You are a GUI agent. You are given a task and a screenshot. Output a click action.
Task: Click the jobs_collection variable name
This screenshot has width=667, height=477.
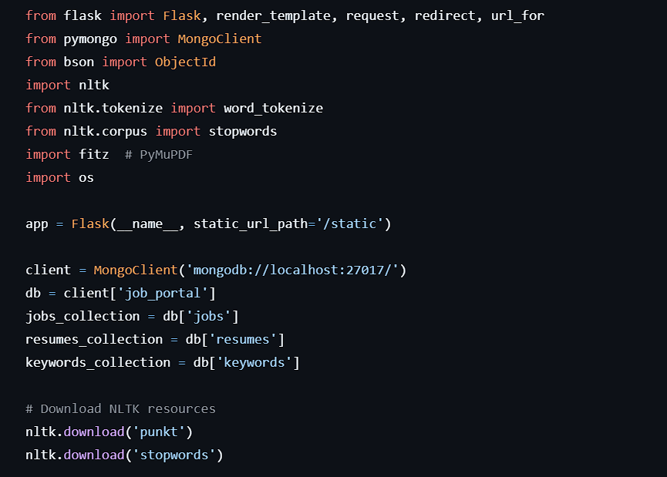83,316
